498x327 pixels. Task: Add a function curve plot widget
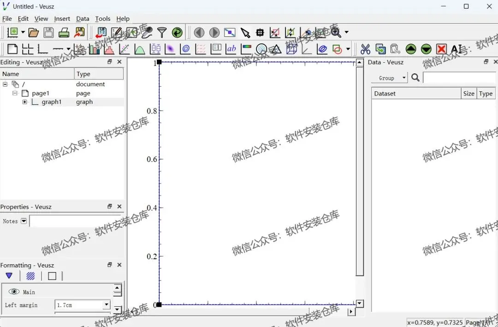click(139, 49)
